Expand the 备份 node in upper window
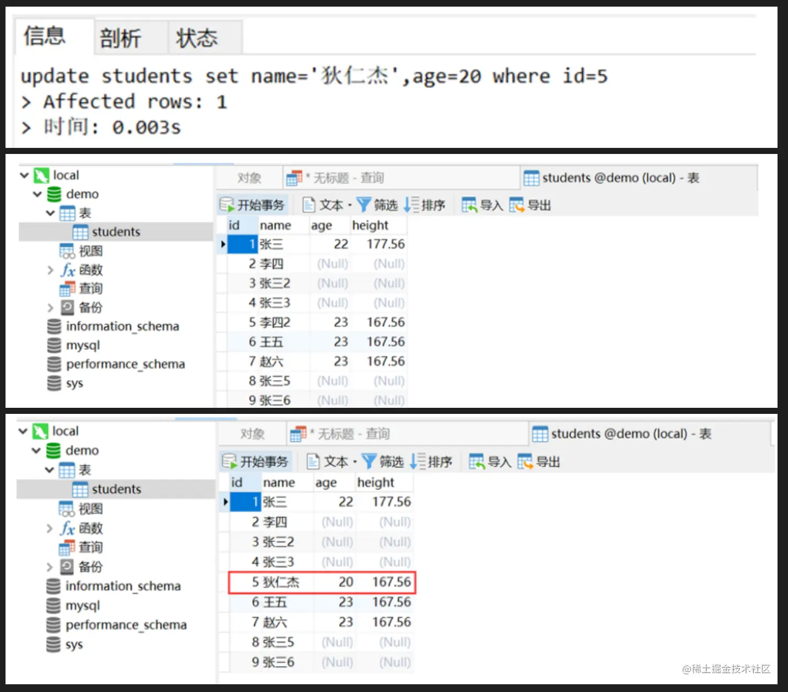788x692 pixels. [x=51, y=307]
